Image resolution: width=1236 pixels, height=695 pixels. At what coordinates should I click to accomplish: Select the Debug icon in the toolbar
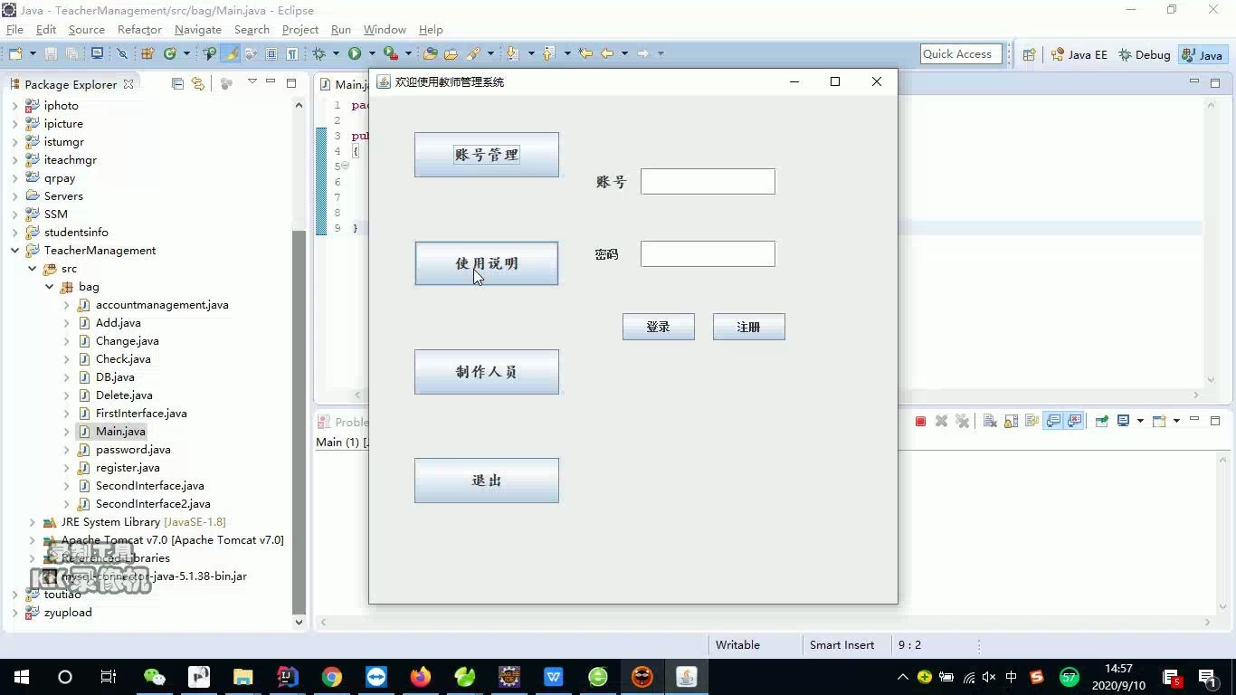click(318, 54)
